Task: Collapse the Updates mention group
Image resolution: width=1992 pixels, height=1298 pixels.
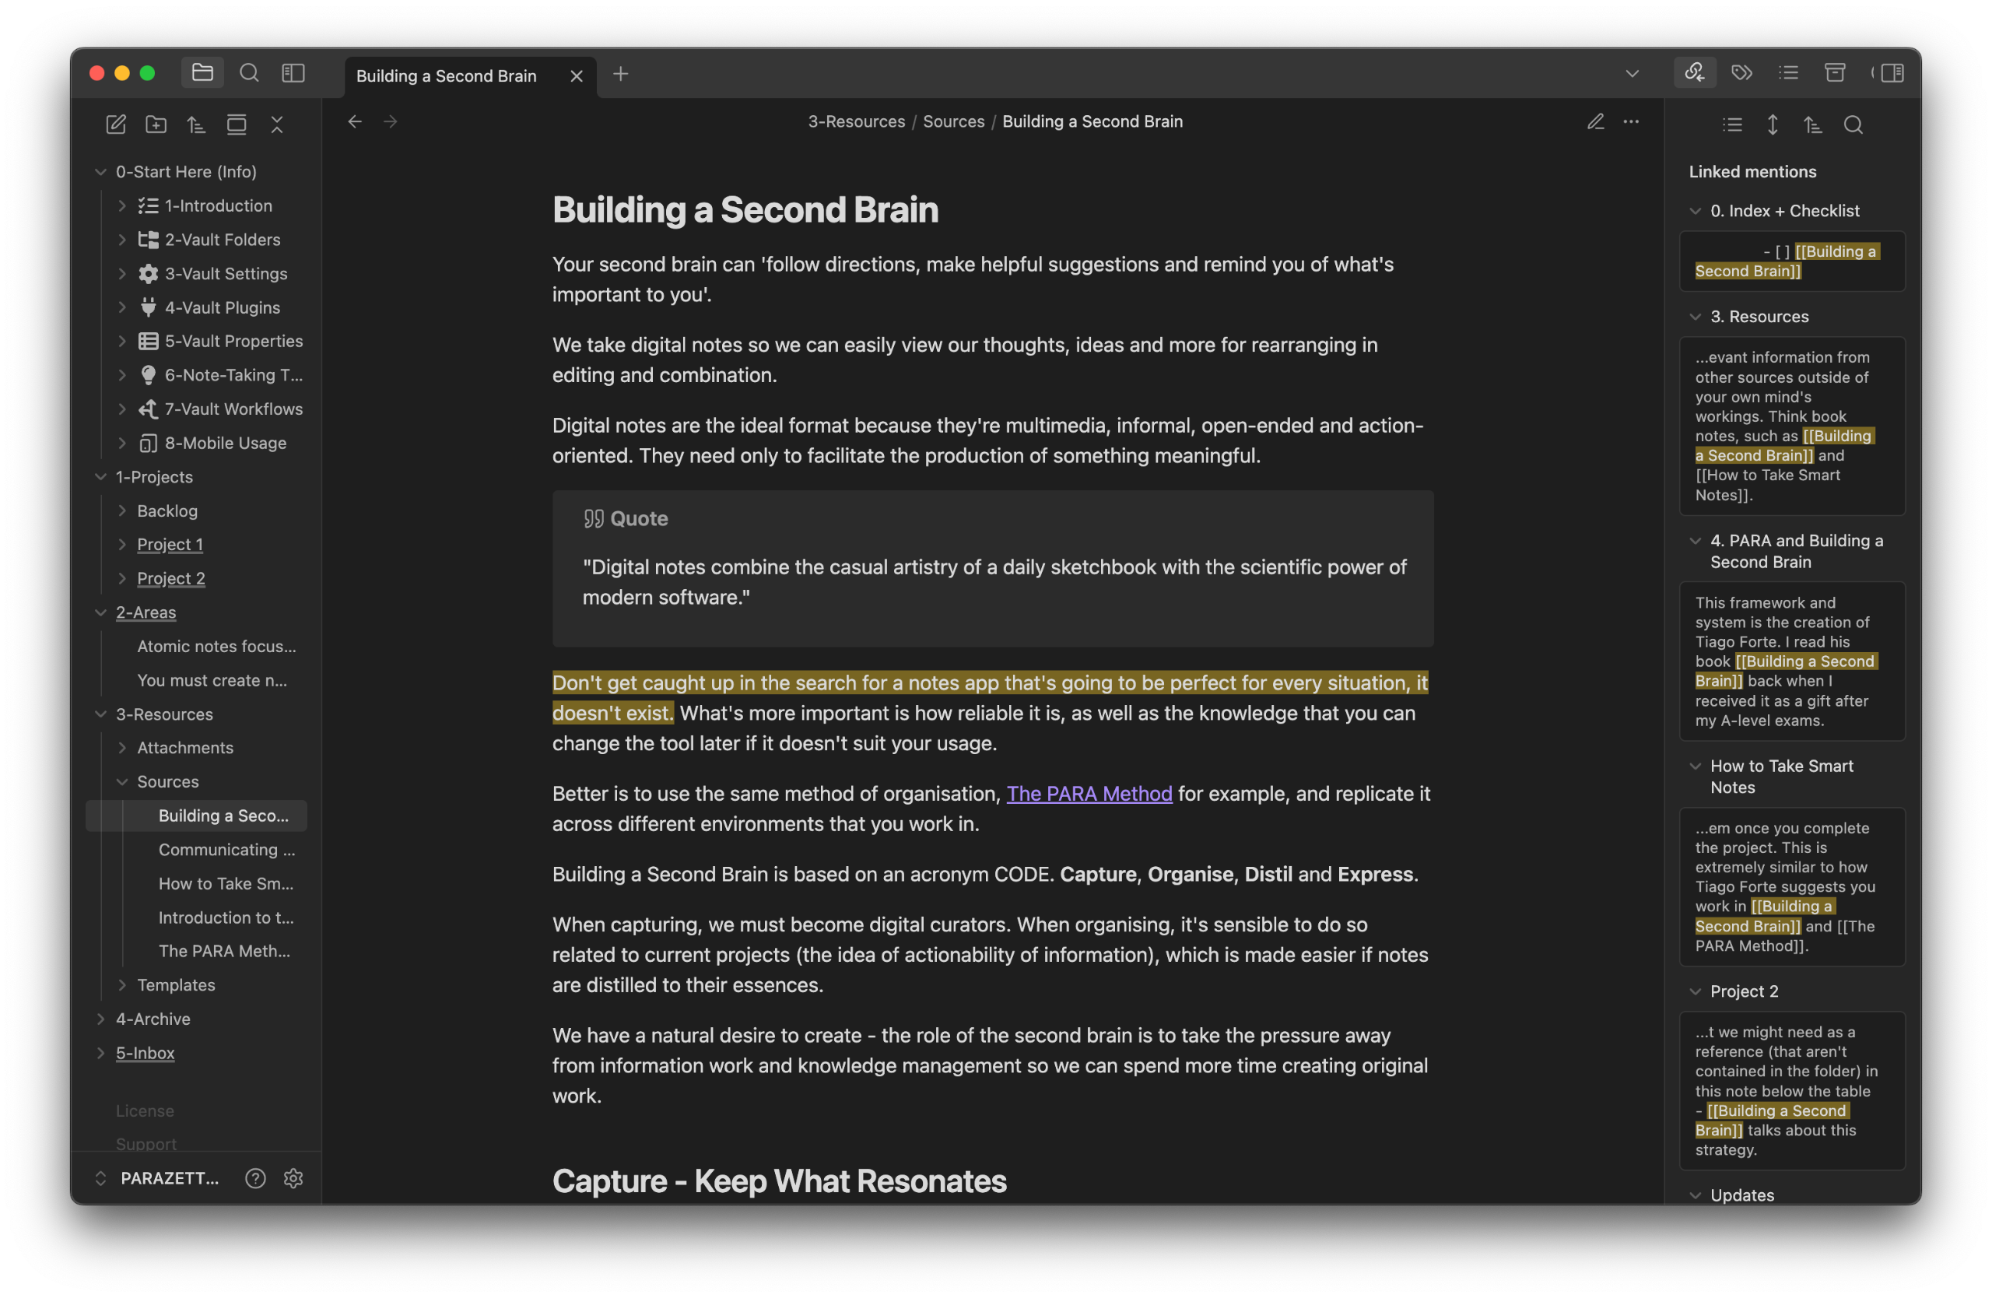Action: [1696, 1195]
